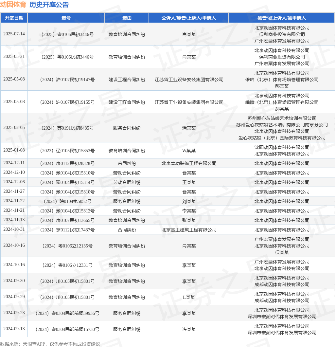Select the 案由 column header
Image resolution: width=335 pixels, height=347 pixels.
pyautogui.click(x=127, y=18)
